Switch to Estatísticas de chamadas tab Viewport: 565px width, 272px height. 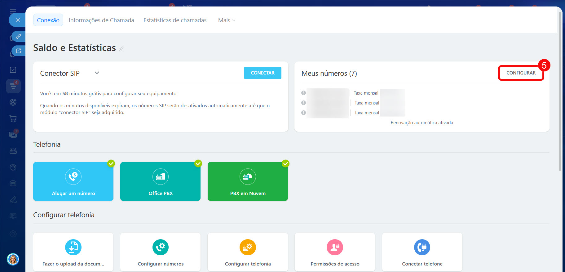click(175, 20)
